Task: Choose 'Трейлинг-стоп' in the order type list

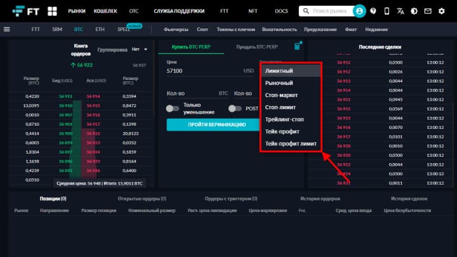Action: [284, 119]
